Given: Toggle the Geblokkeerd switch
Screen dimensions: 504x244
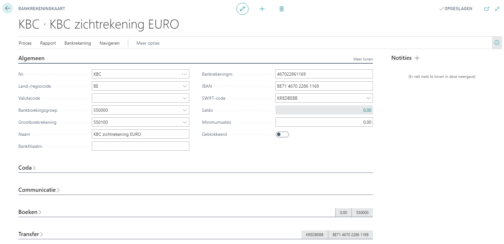Looking at the screenshot, I should (x=282, y=135).
